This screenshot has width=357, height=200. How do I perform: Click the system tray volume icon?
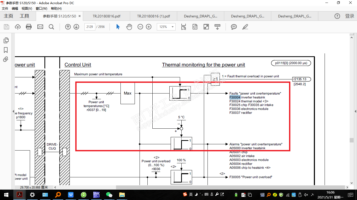click(x=306, y=195)
